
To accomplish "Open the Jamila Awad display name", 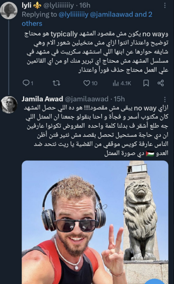I will [42, 99].
